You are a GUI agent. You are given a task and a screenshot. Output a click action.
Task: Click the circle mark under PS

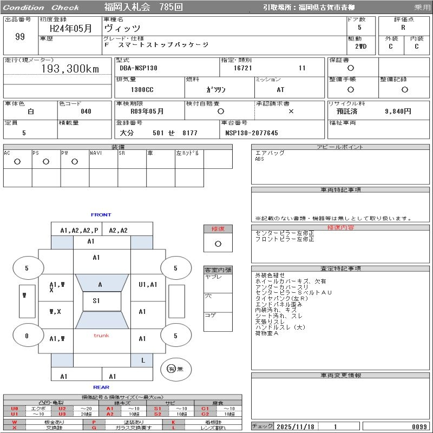coord(46,162)
